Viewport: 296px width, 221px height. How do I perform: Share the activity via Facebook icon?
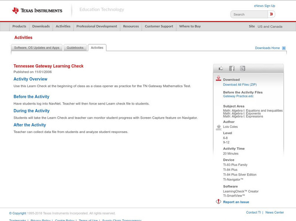pos(232,68)
